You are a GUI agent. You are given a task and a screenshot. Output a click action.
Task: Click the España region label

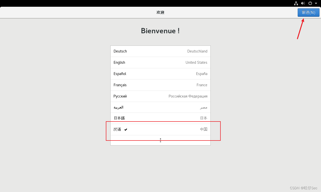coord(202,74)
